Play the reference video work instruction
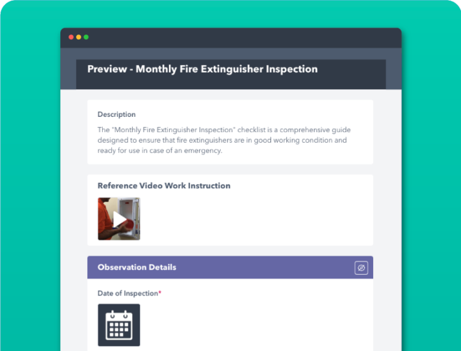The height and width of the screenshot is (351, 461). click(119, 219)
